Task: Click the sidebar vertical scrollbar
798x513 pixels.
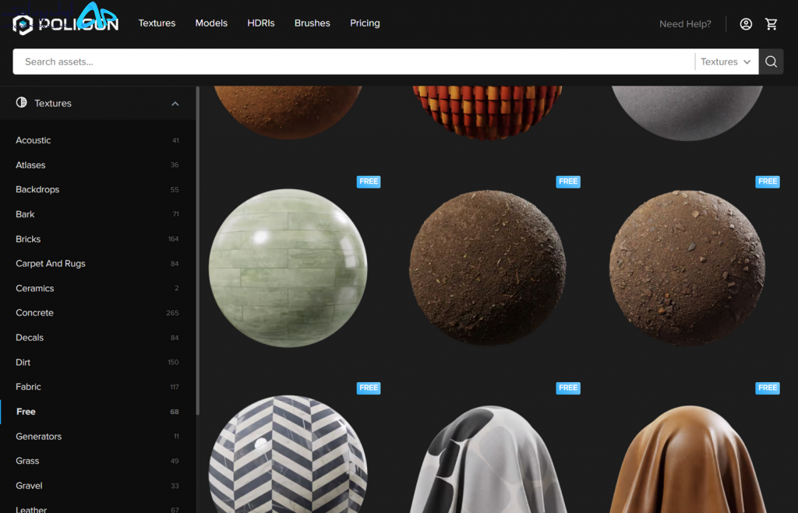Action: point(197,250)
